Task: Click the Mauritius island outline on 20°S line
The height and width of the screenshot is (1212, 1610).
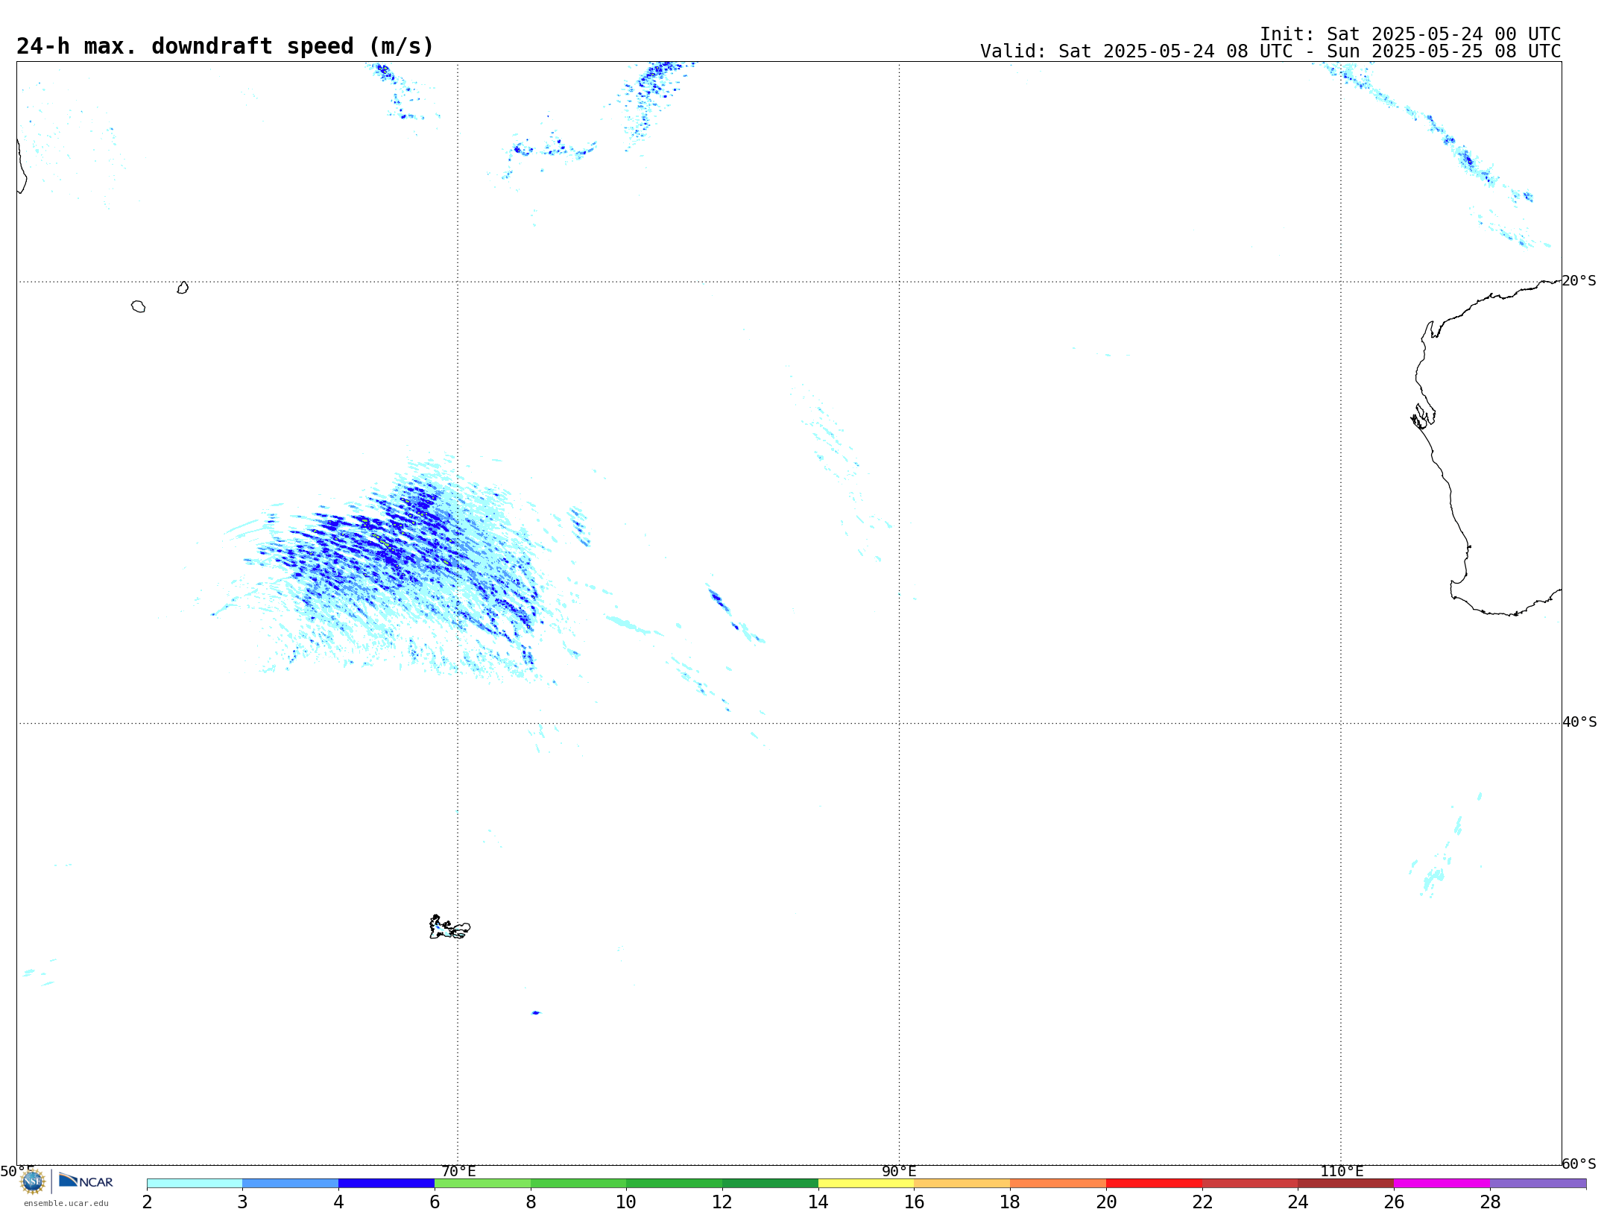Action: pyautogui.click(x=183, y=288)
